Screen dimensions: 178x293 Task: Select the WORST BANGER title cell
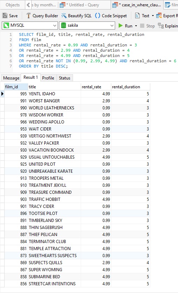(54, 101)
